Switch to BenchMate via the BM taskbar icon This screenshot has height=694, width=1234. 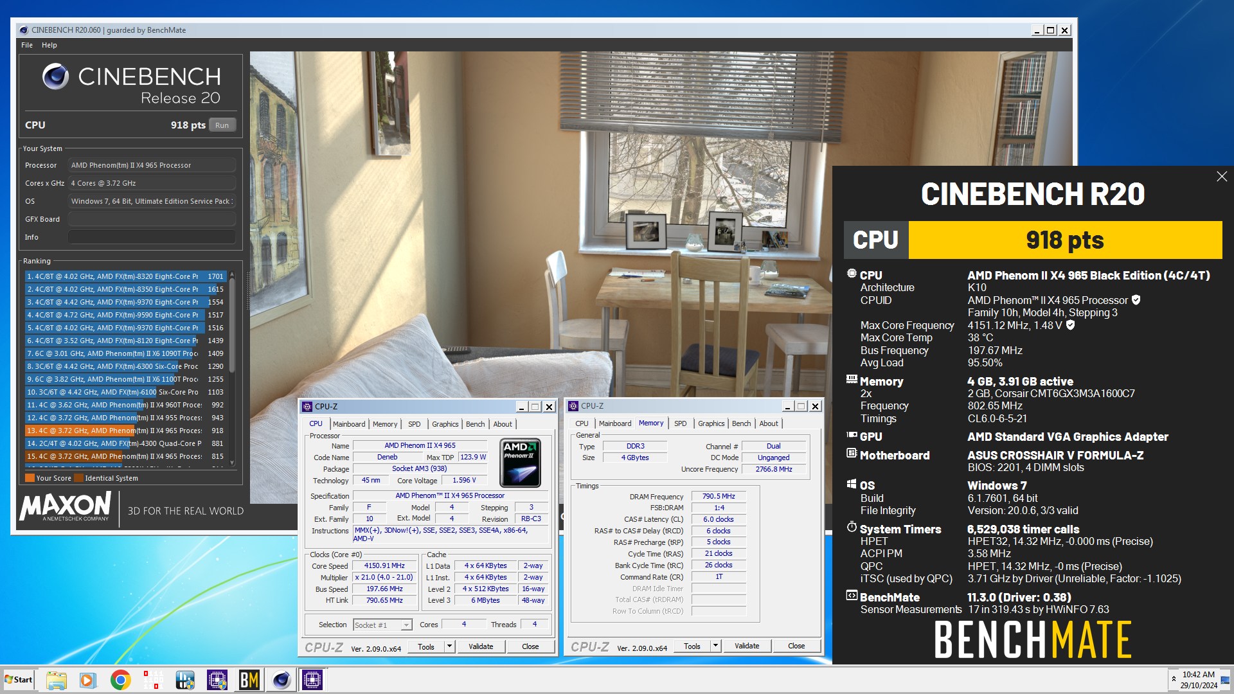coord(249,680)
